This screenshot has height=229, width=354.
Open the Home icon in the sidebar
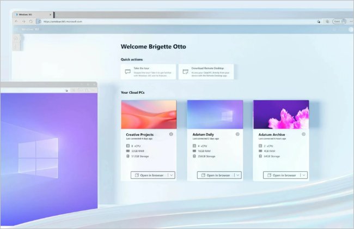click(16, 38)
